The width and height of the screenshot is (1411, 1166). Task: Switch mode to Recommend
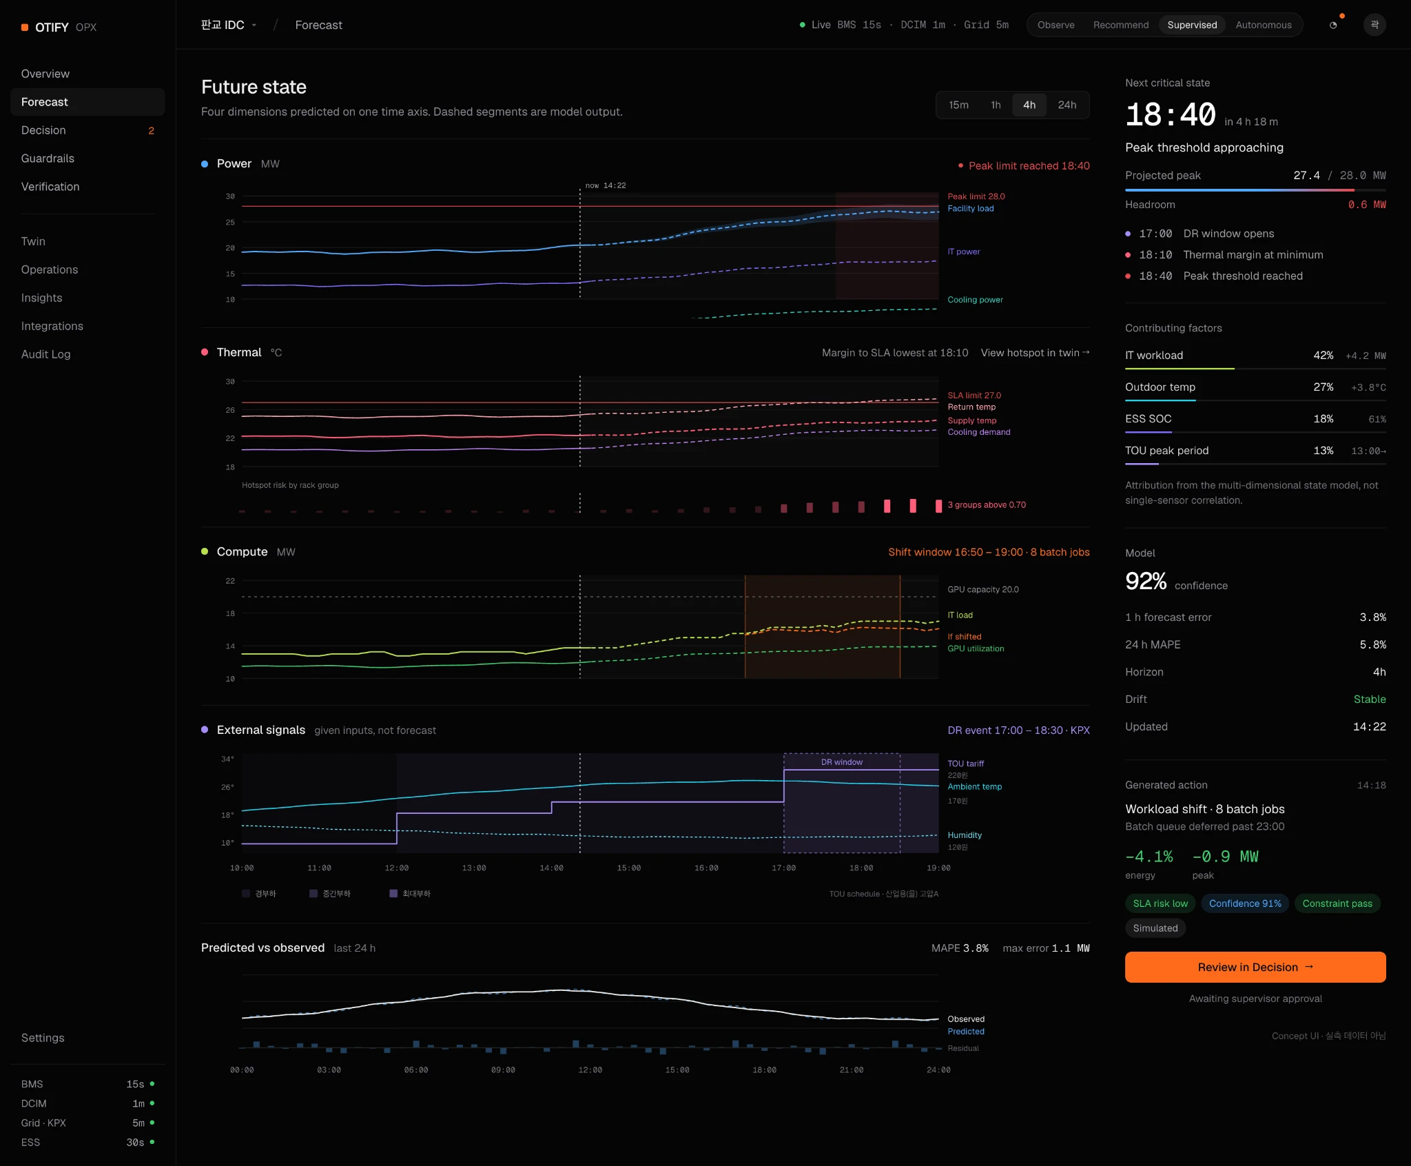tap(1120, 25)
